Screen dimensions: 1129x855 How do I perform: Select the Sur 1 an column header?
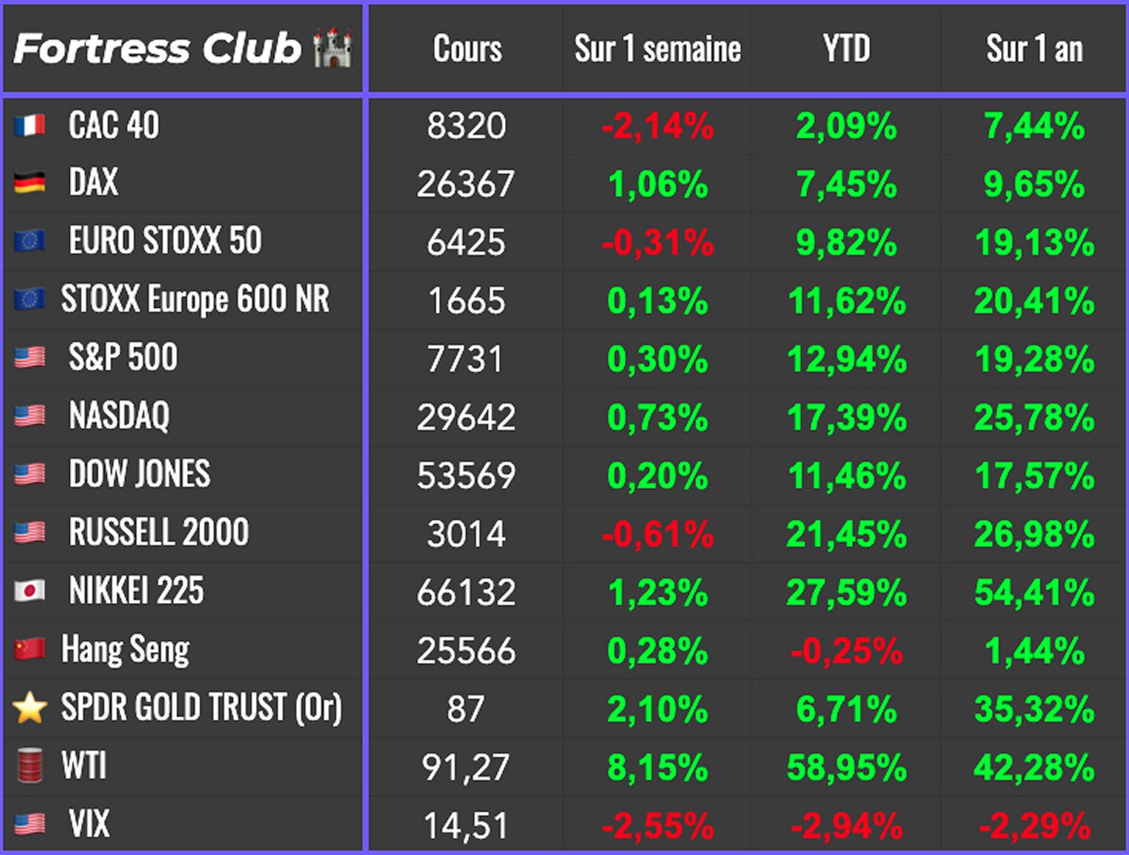1034,49
